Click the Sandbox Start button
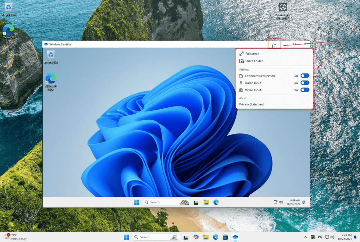This screenshot has width=360, height=242. point(137,202)
